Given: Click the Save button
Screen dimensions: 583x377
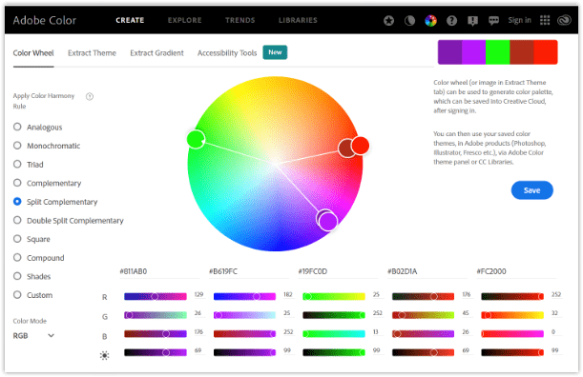Looking at the screenshot, I should pos(531,190).
